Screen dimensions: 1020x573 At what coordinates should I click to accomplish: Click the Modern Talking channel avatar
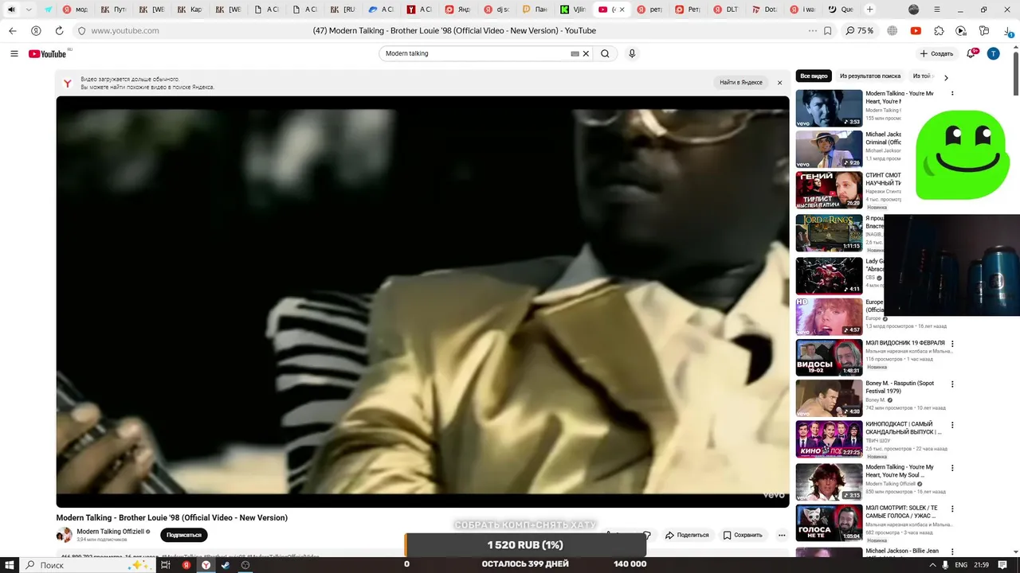pyautogui.click(x=64, y=535)
